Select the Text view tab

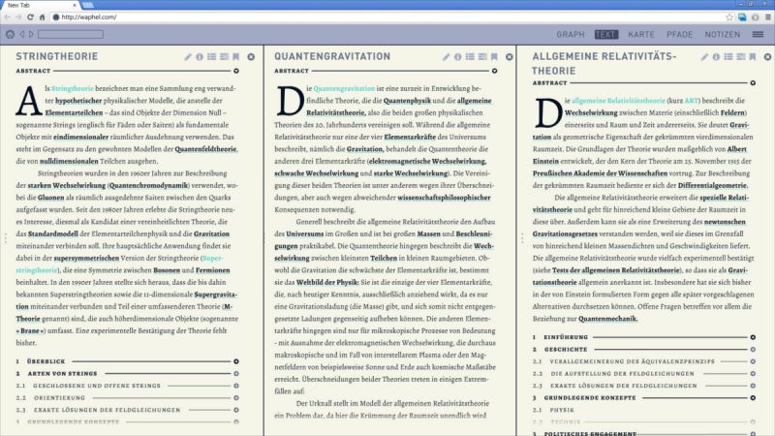click(606, 35)
